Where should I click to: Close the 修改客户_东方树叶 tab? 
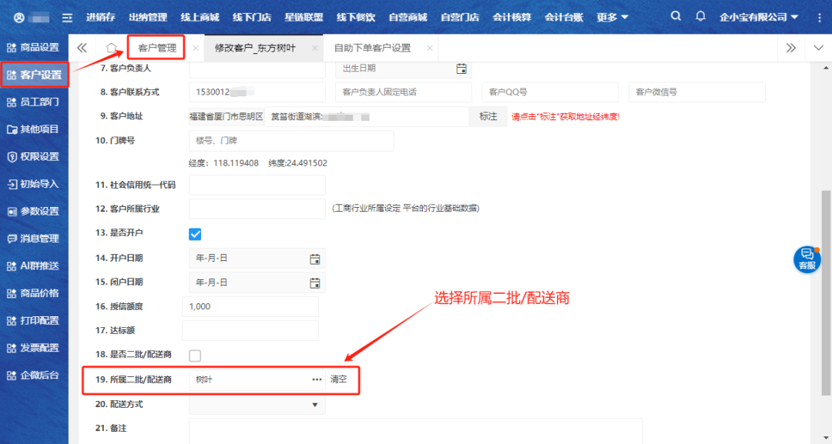coord(314,48)
